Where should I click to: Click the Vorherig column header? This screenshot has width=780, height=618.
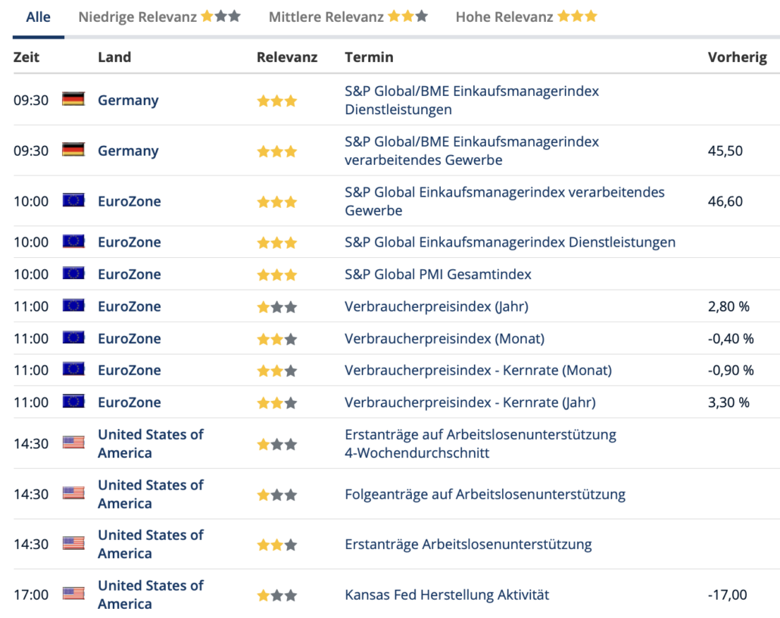pyautogui.click(x=737, y=57)
